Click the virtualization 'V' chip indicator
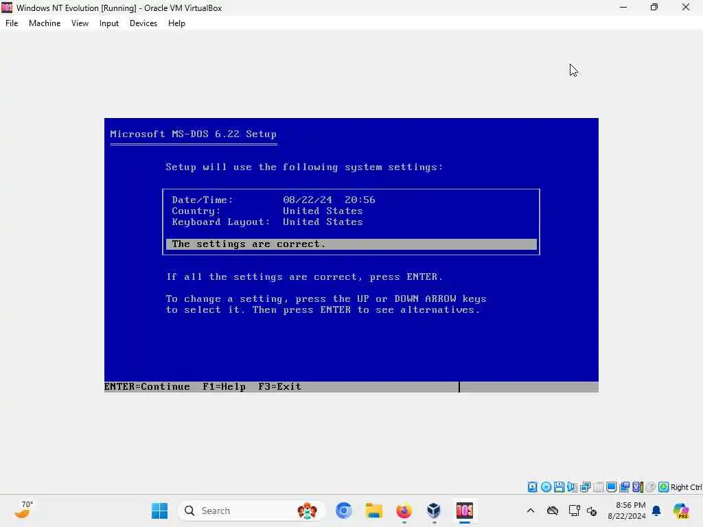 coord(637,487)
